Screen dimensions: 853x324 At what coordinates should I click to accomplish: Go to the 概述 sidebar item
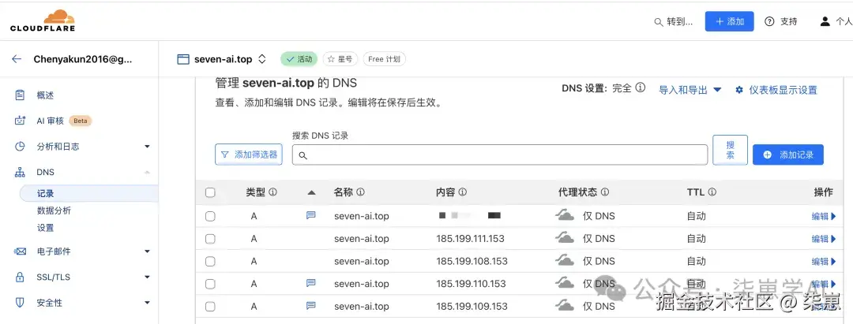[x=46, y=95]
